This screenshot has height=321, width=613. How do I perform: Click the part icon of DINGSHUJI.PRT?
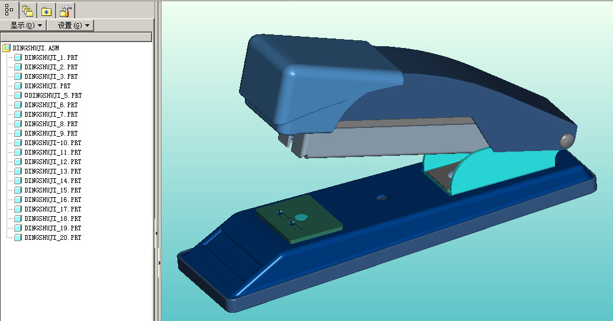click(18, 86)
